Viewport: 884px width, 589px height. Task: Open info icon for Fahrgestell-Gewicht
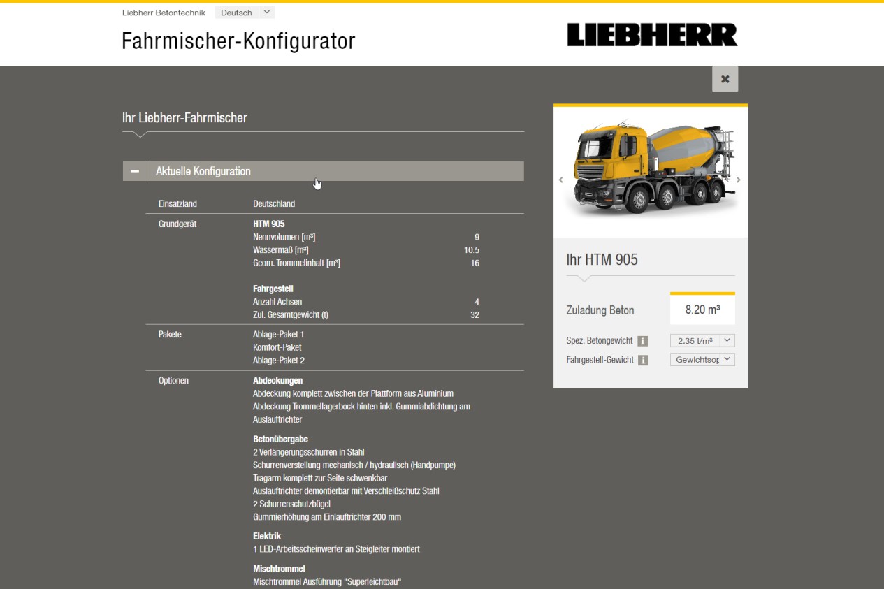(643, 360)
